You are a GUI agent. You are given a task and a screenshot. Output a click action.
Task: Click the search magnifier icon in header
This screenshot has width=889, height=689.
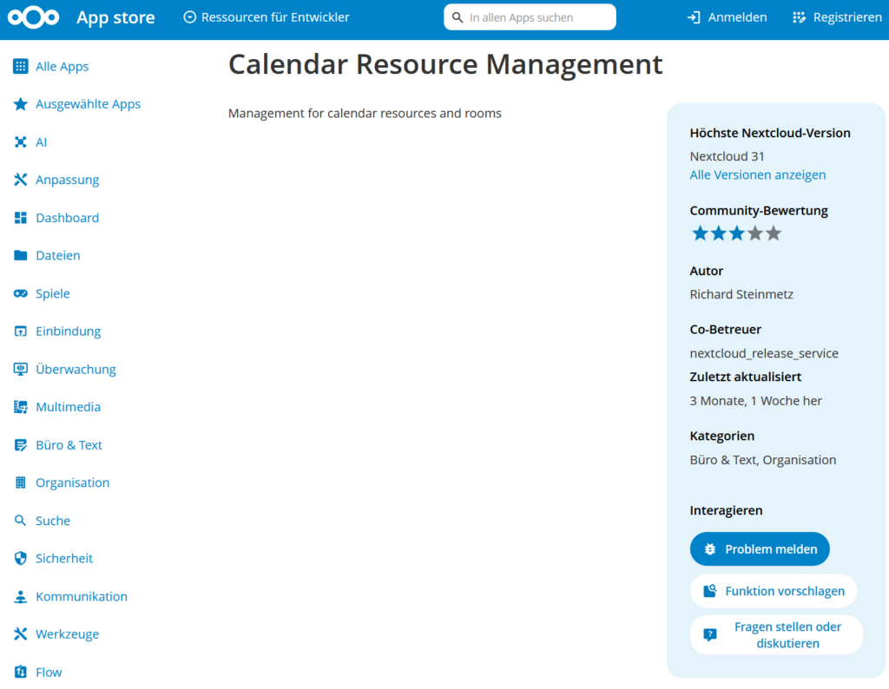tap(457, 17)
